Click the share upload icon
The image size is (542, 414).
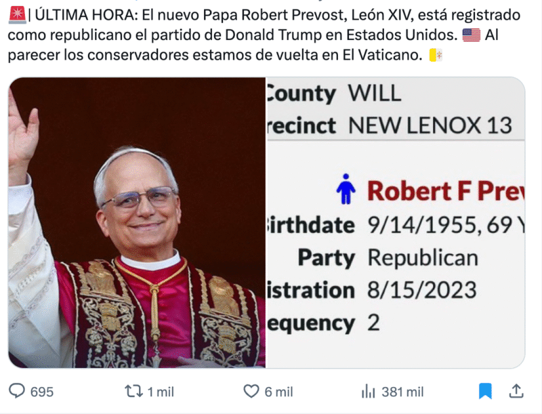click(x=516, y=391)
